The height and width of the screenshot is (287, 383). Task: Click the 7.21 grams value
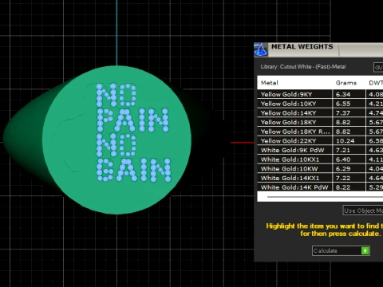click(343, 150)
